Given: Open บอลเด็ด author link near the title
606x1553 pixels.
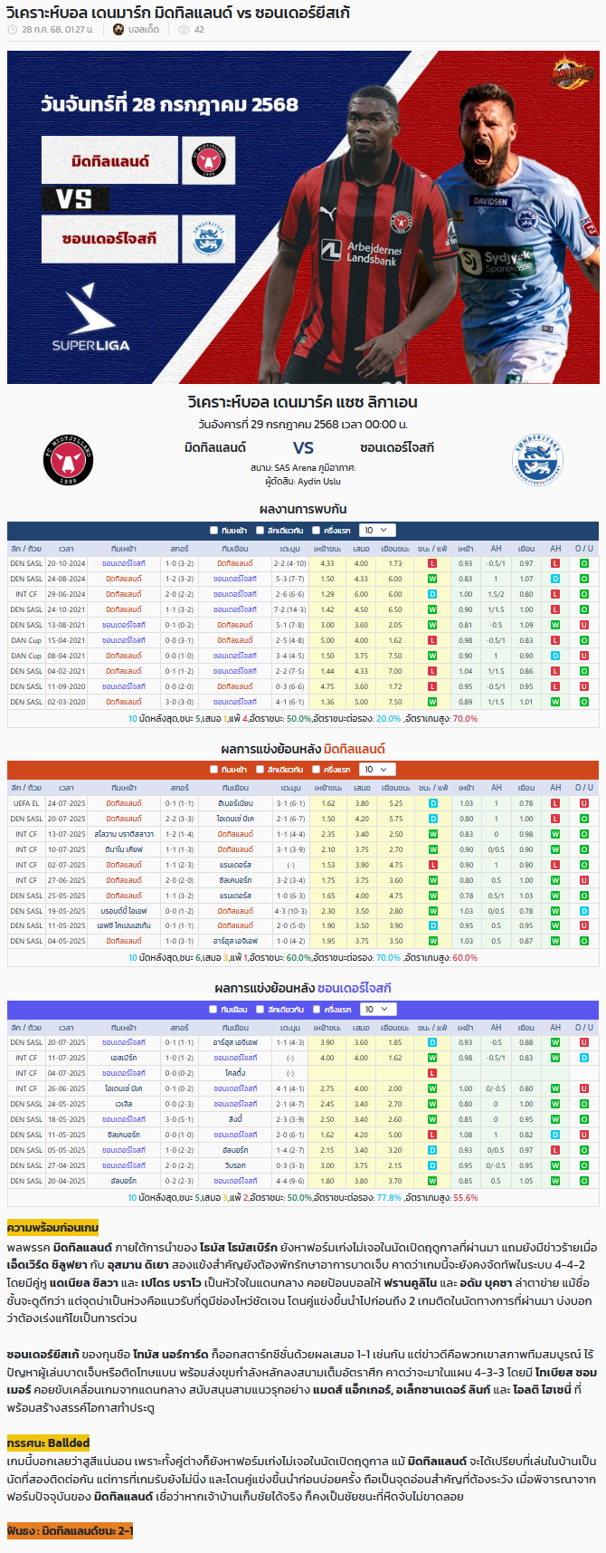Looking at the screenshot, I should coord(144,30).
